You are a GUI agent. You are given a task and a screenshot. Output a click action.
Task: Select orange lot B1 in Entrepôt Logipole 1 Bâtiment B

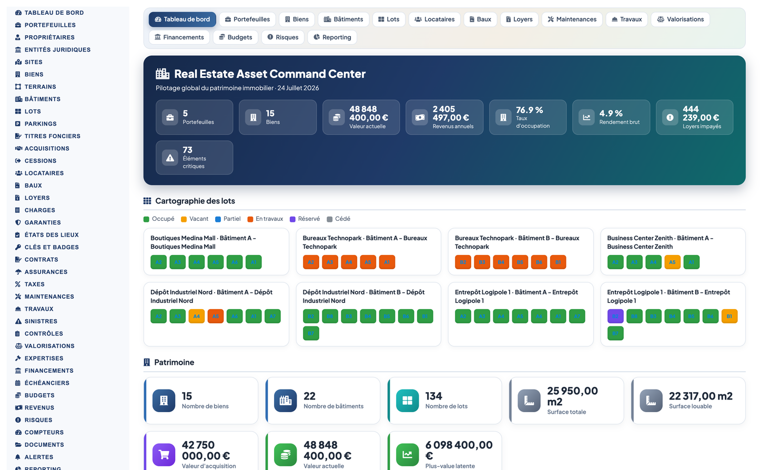[x=729, y=316]
